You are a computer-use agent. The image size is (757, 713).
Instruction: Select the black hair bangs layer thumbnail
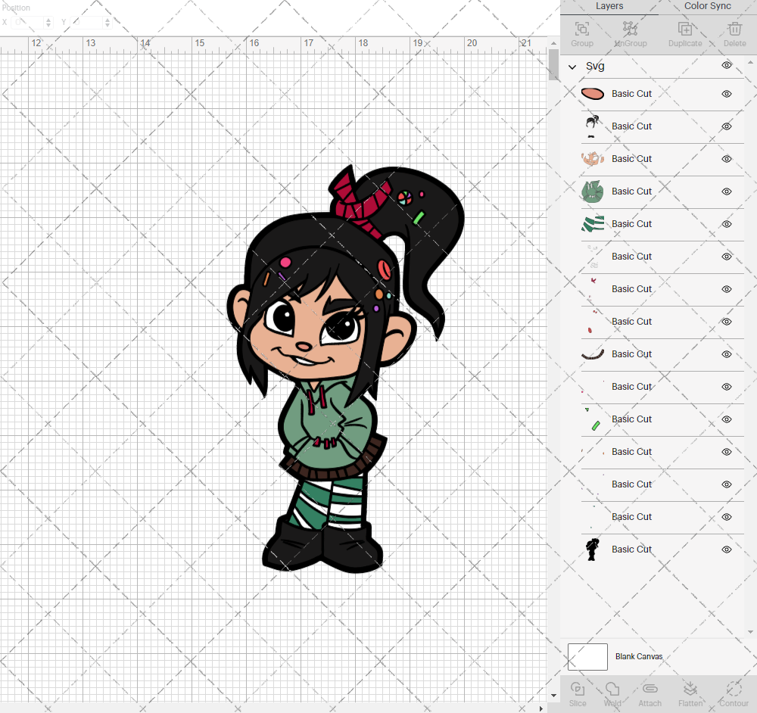tap(593, 126)
